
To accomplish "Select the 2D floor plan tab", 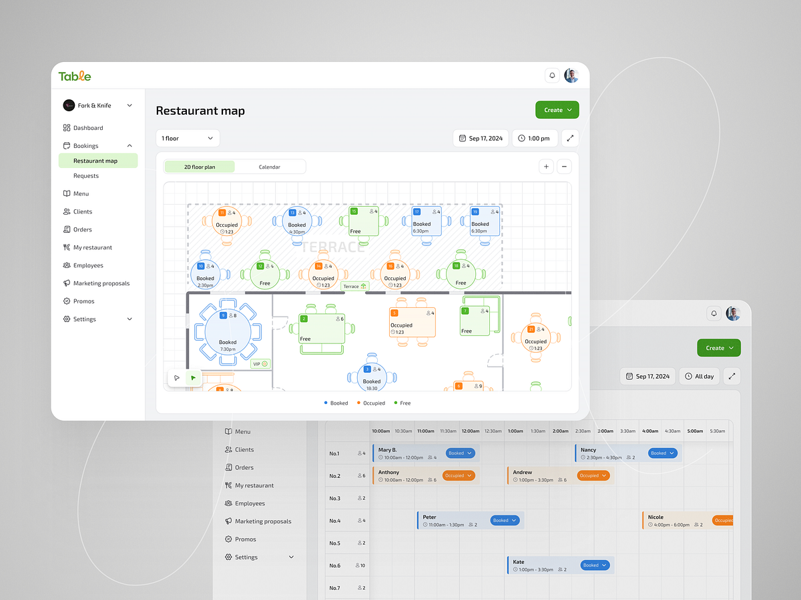I will coord(199,167).
